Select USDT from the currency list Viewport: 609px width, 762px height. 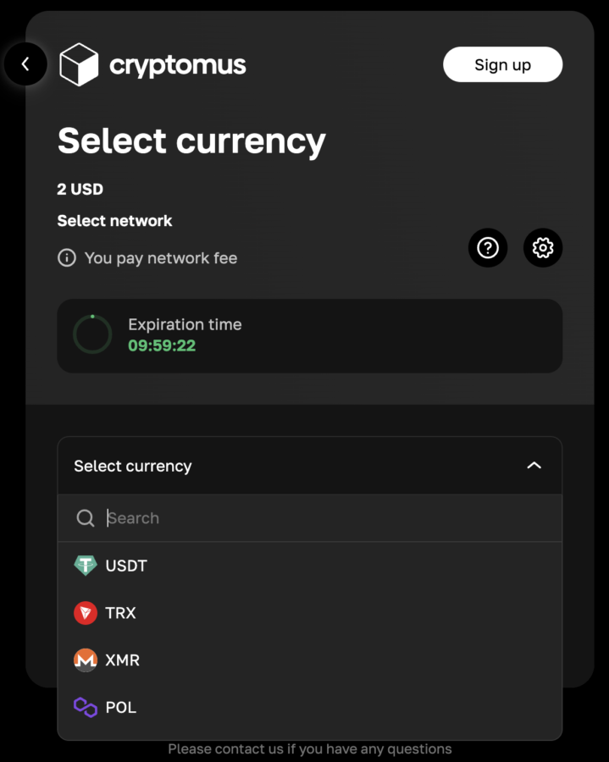click(x=127, y=566)
